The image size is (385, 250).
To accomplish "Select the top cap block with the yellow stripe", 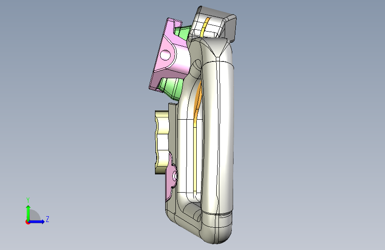I will pyautogui.click(x=213, y=24).
